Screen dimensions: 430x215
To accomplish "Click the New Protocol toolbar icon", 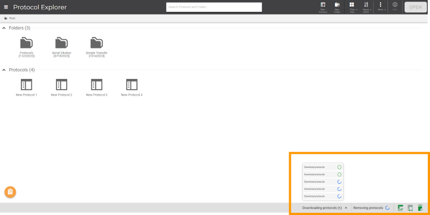I will point(322,6).
